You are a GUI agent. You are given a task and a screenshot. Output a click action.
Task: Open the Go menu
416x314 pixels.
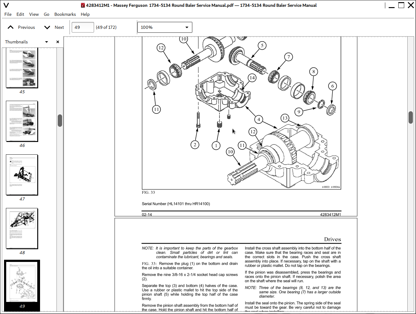(x=47, y=14)
